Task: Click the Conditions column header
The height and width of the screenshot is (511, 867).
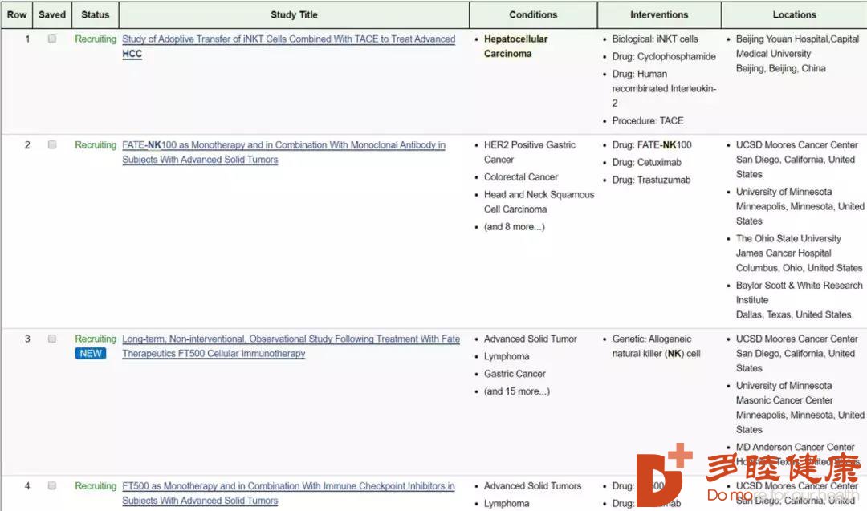Action: [533, 15]
